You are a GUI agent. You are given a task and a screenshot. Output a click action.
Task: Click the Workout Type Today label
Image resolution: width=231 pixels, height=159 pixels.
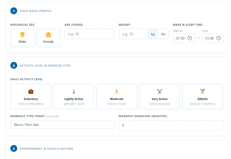click(27, 116)
